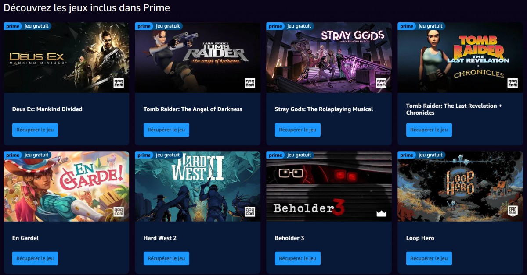Claim Beholder 3 with Récupérer le jeu button
The image size is (527, 275).
point(298,259)
